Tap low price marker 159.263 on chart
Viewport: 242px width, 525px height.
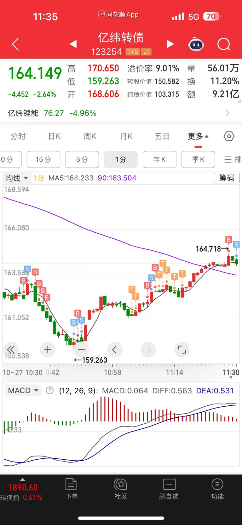pos(91,360)
